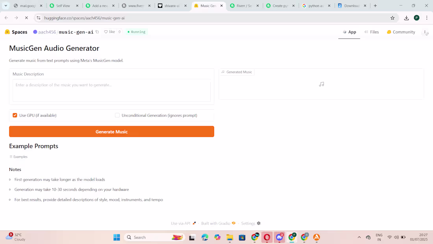Open the weather widget showing 32°C
This screenshot has height=244, width=433.
[16, 237]
